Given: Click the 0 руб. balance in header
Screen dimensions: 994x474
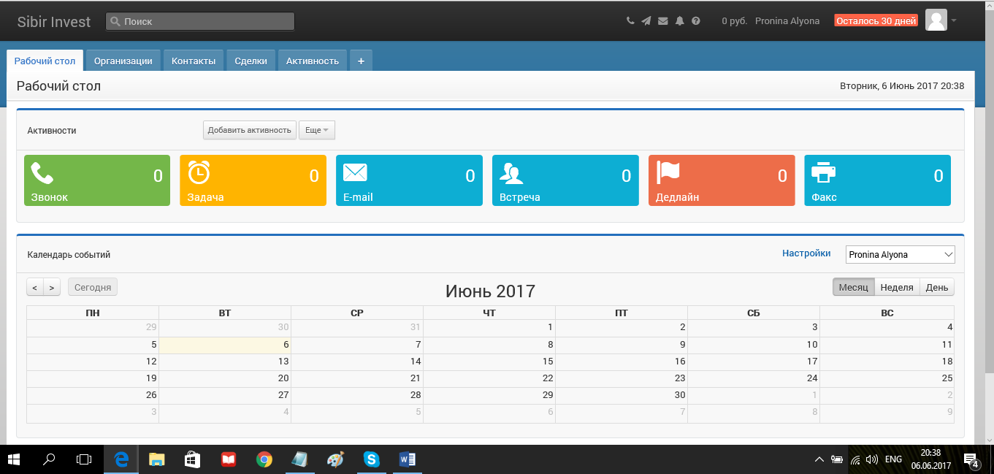Looking at the screenshot, I should tap(734, 21).
